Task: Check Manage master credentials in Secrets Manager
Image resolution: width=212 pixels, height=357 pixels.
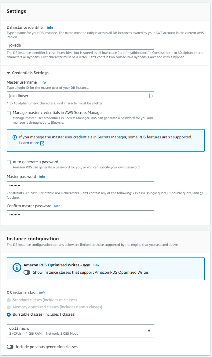Action: [x=9, y=113]
